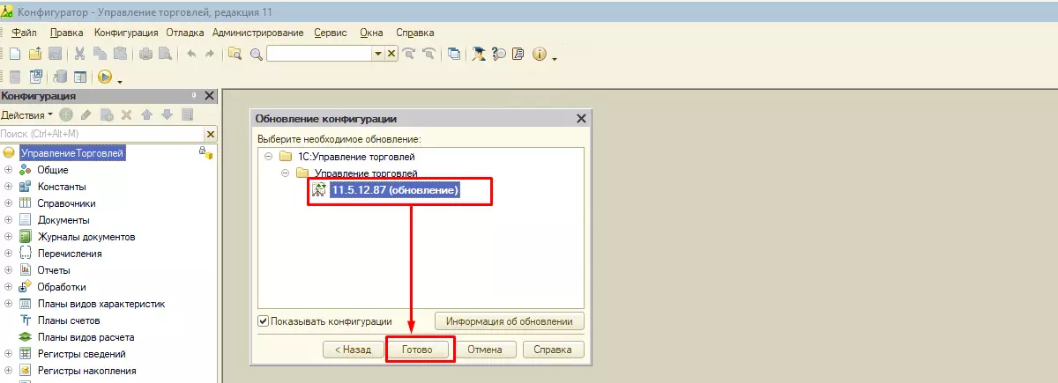Click the Назад button
Image resolution: width=1058 pixels, height=383 pixels.
pos(353,350)
